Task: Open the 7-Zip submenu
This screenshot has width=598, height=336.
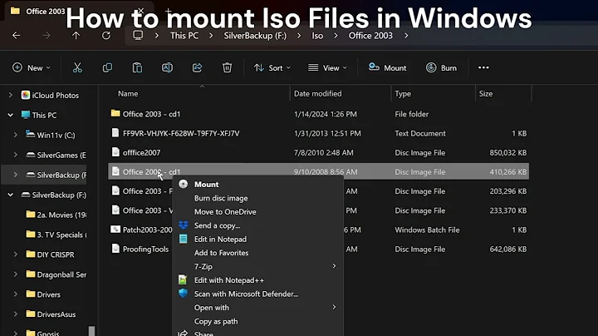Action: [x=257, y=266]
